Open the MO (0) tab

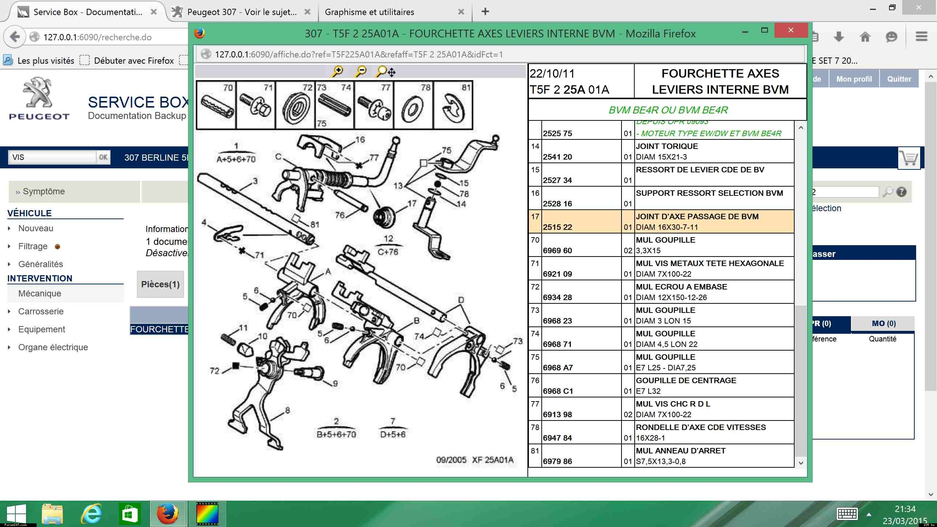point(884,324)
